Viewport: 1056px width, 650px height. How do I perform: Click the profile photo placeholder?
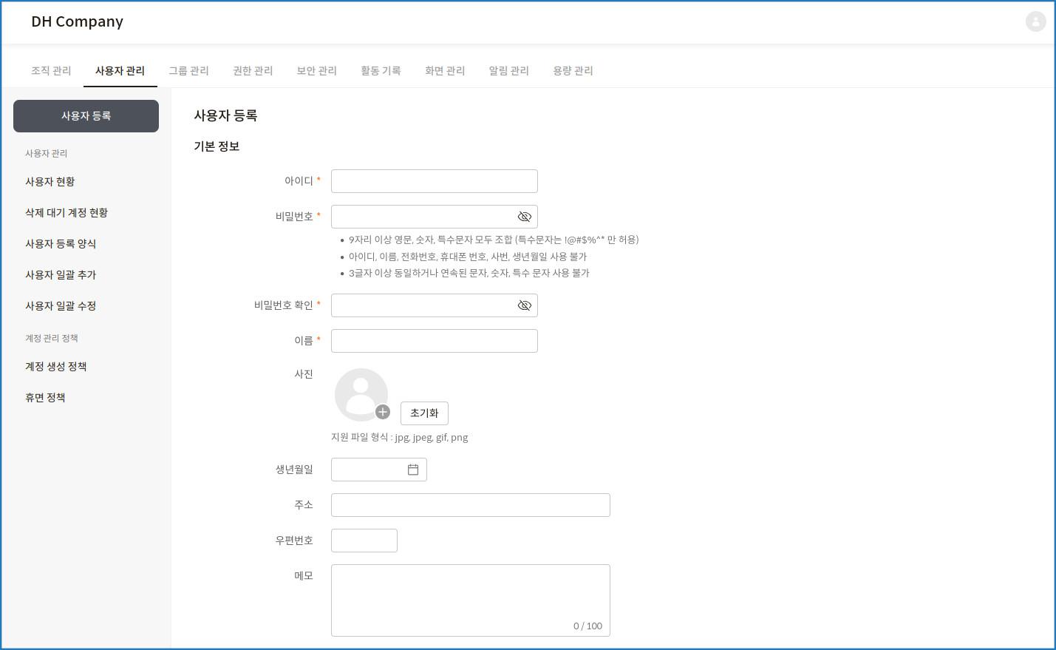click(361, 395)
